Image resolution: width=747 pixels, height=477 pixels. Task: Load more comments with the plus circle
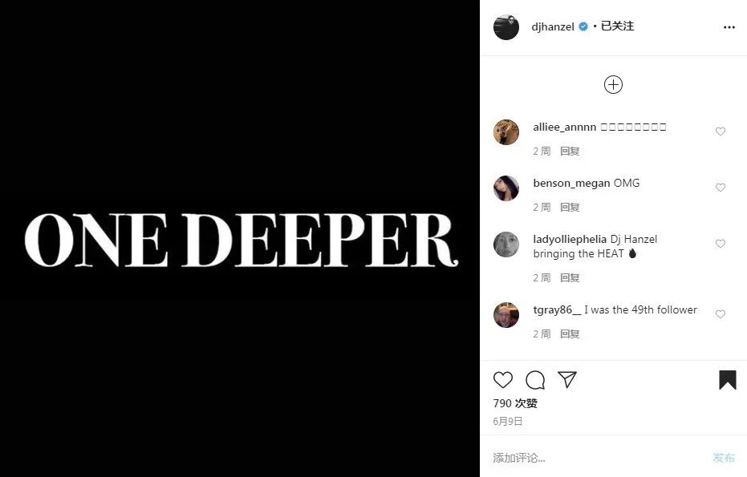tap(613, 85)
